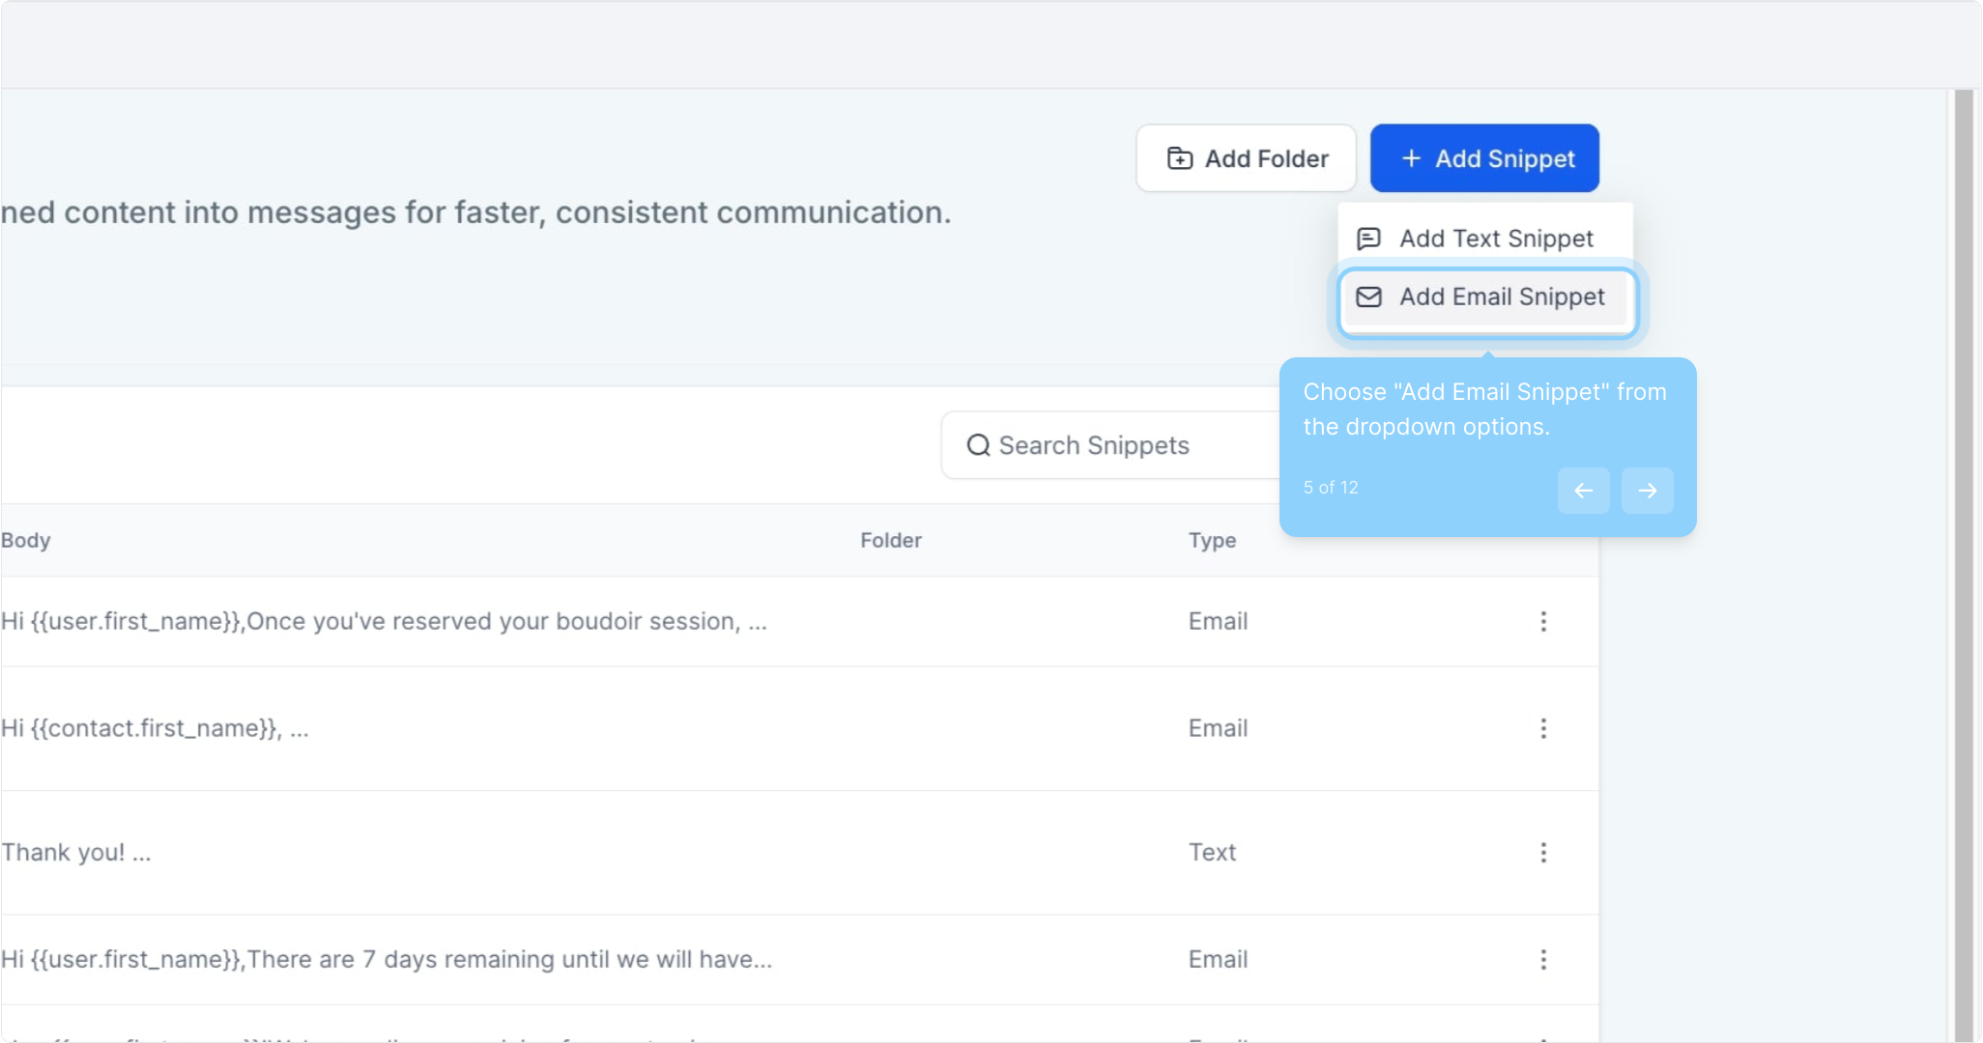Click the email envelope icon in dropdown
1983x1043 pixels.
point(1368,297)
